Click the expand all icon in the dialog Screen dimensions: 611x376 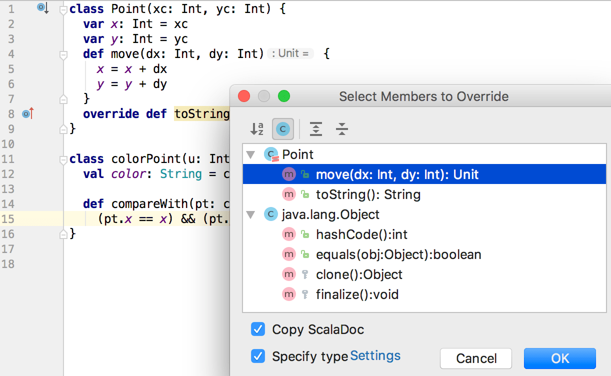(x=315, y=128)
